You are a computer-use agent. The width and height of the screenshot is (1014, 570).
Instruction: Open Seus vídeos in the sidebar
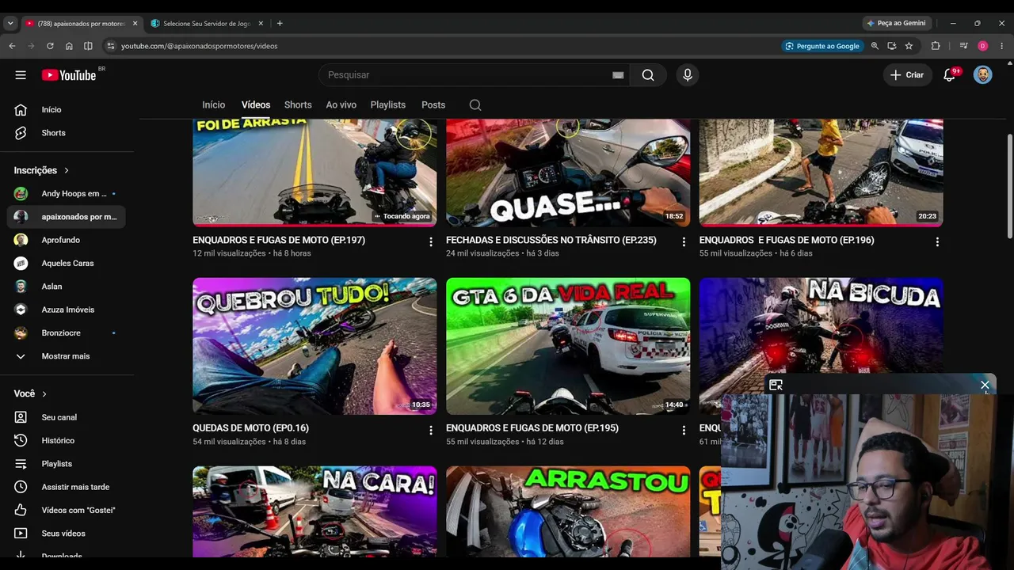pyautogui.click(x=67, y=534)
